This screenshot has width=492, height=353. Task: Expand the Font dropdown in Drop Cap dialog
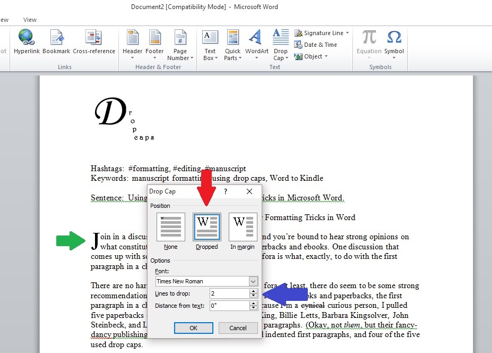pos(253,281)
